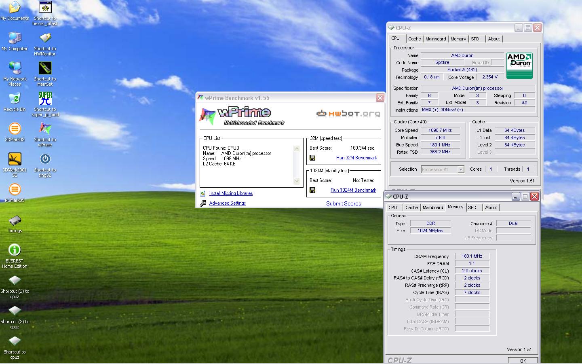The width and height of the screenshot is (582, 364).
Task: Select Shortcut to zing32 icon
Action: (45, 165)
